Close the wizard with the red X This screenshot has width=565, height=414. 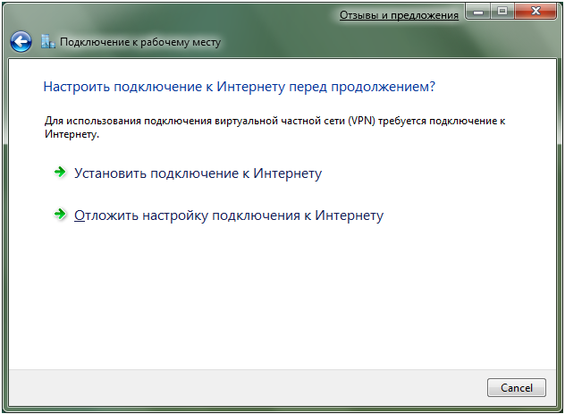(535, 12)
